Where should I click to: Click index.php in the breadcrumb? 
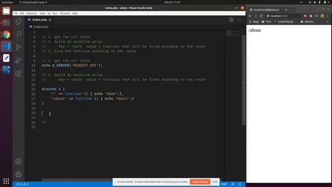(41, 26)
